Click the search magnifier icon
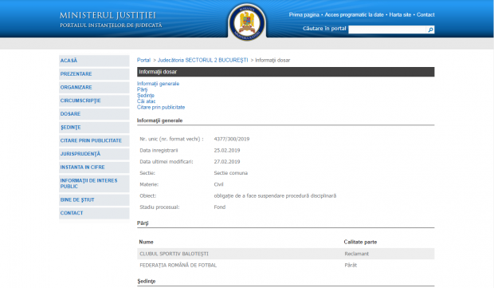 [x=430, y=30]
